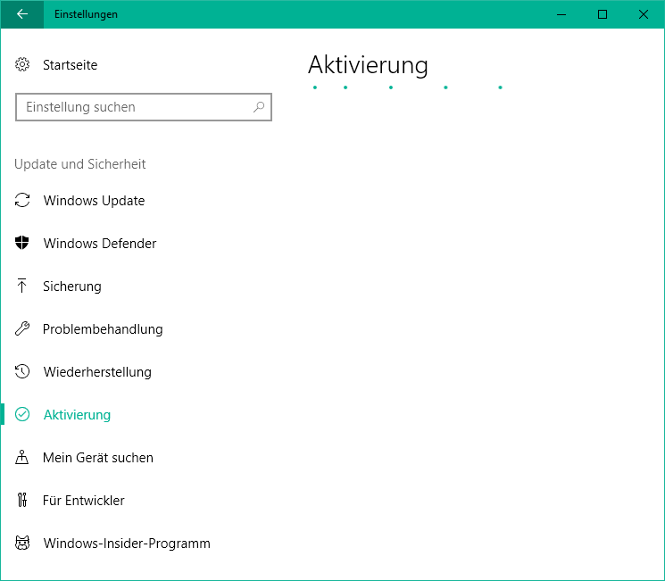Image resolution: width=665 pixels, height=581 pixels.
Task: Maximize the Einstellungen window
Action: click(603, 14)
